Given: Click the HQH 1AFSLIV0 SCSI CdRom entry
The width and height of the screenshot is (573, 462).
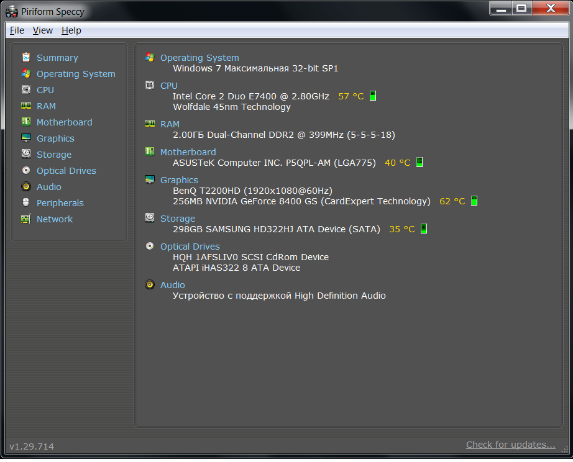Looking at the screenshot, I should (x=250, y=257).
